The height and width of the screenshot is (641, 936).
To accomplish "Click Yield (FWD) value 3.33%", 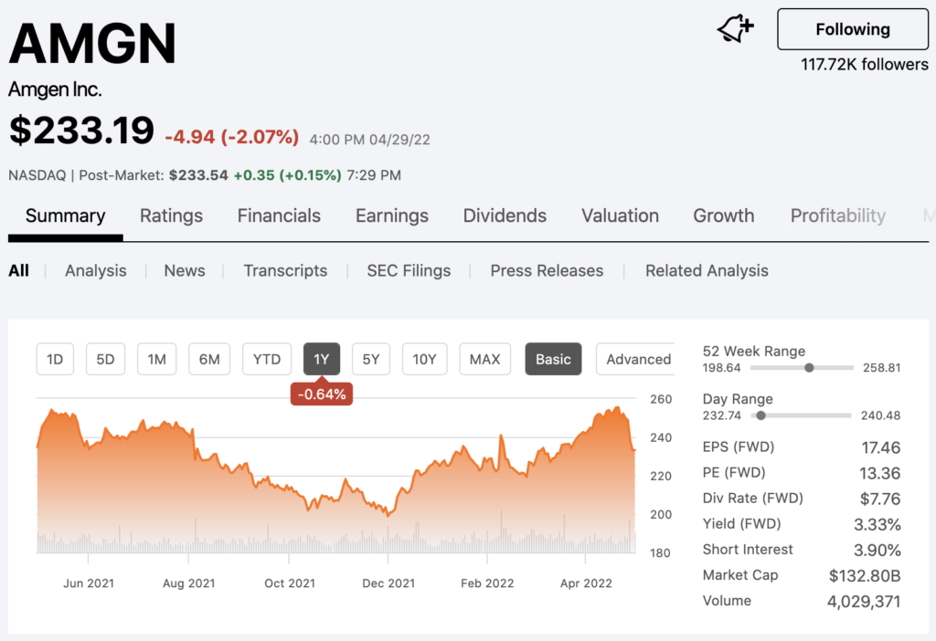I will tap(877, 524).
